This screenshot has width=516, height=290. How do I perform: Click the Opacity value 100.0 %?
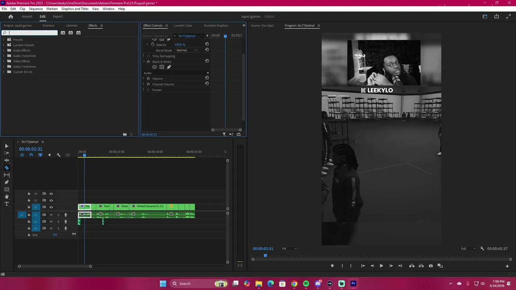click(x=180, y=45)
